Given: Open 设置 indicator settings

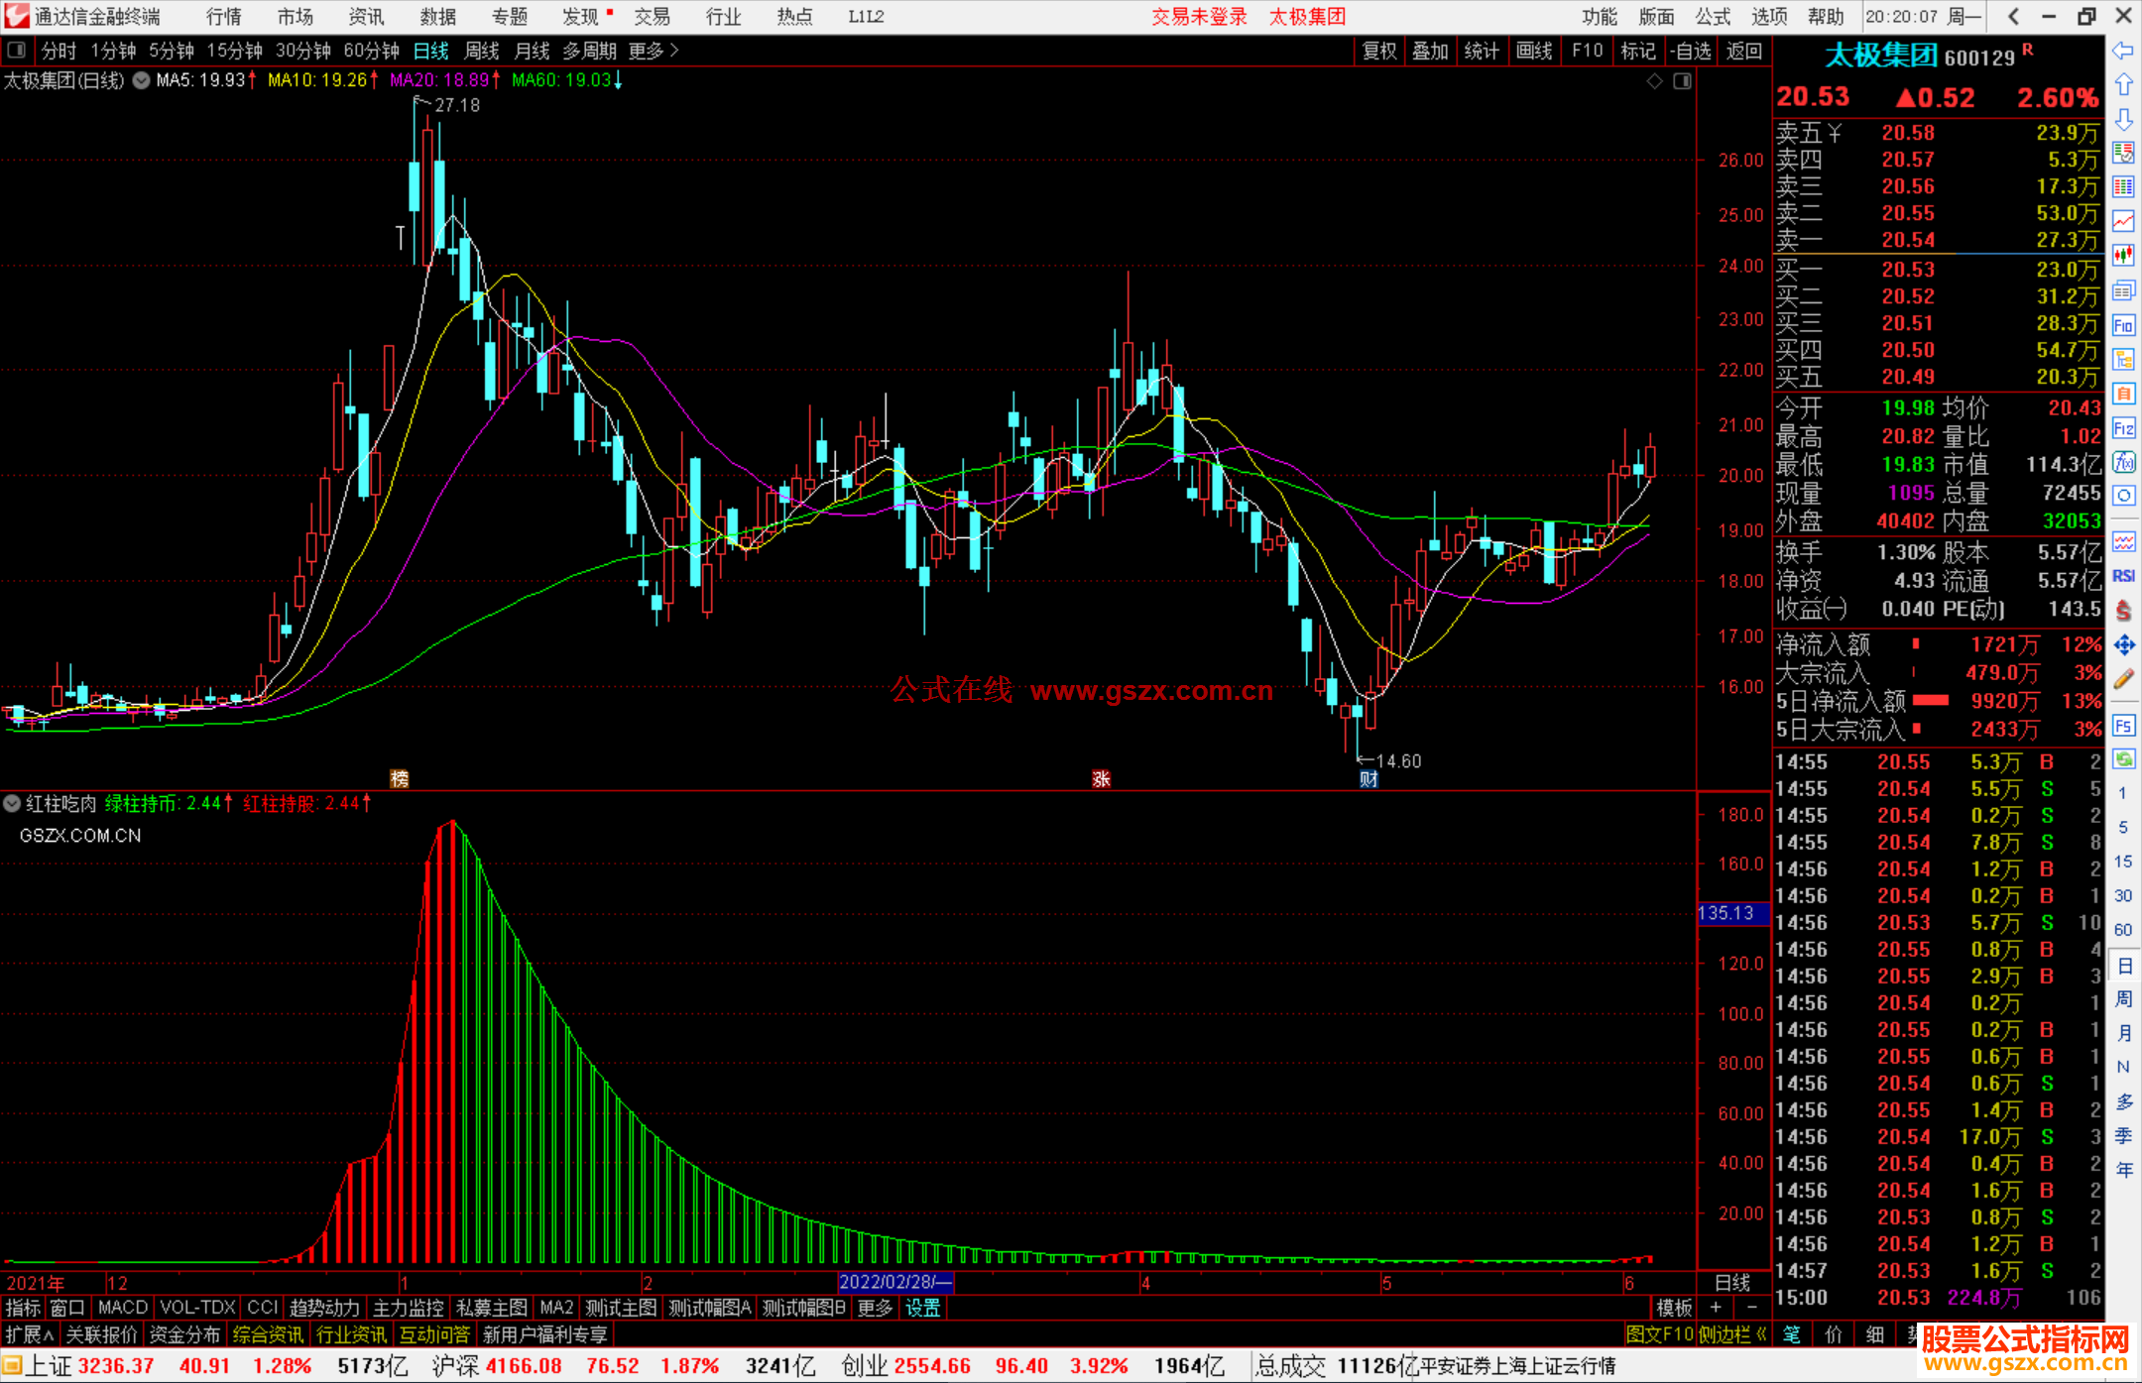Looking at the screenshot, I should (922, 1308).
